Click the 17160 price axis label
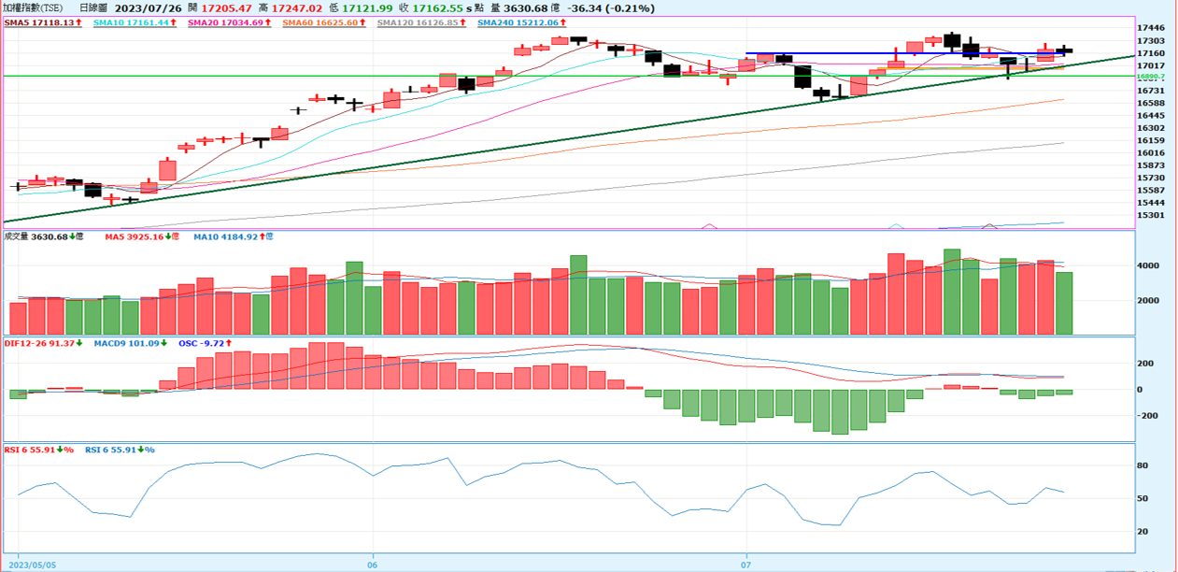 point(1151,53)
